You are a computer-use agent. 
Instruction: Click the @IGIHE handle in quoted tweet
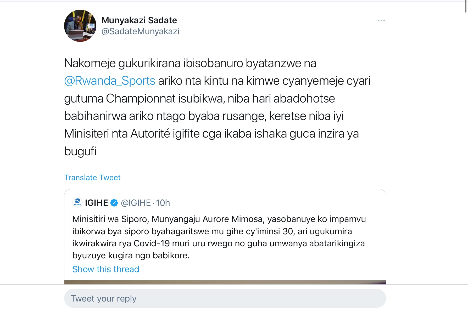(136, 203)
